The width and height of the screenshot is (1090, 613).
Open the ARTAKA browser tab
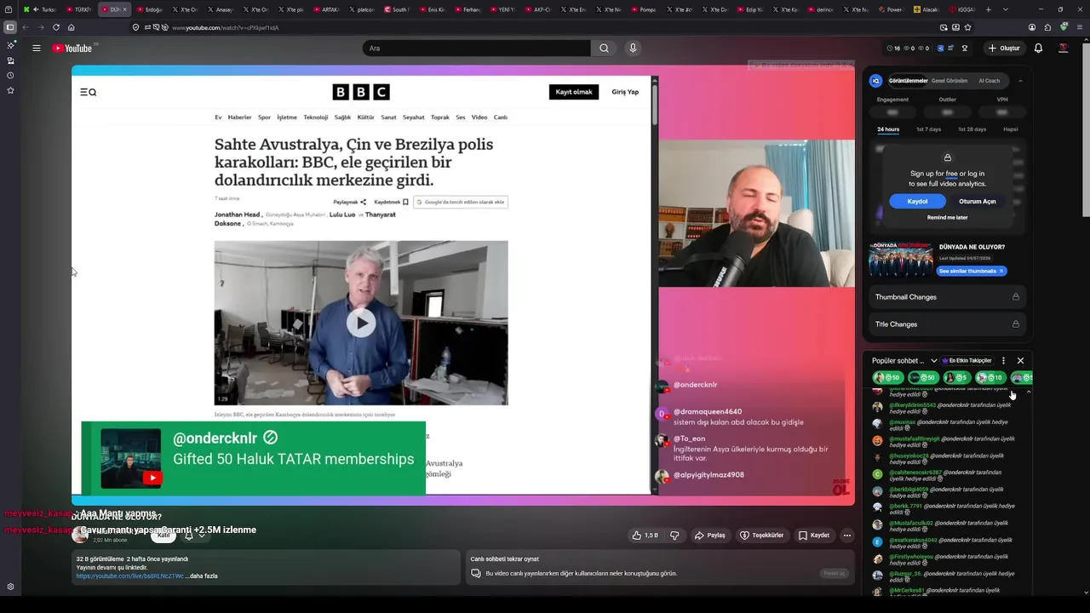pos(325,9)
